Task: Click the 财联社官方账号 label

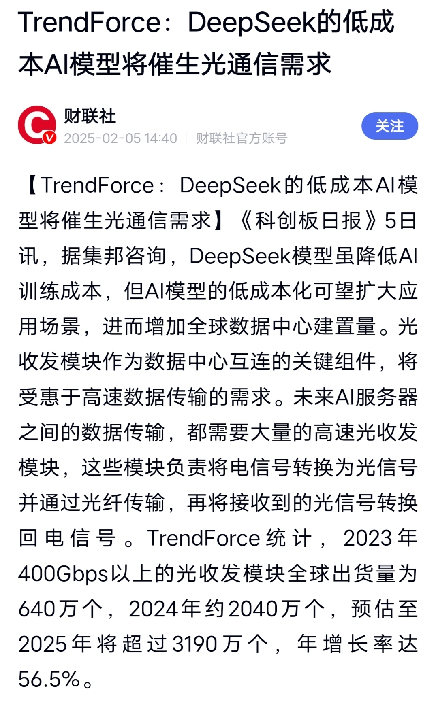Action: pos(242,138)
